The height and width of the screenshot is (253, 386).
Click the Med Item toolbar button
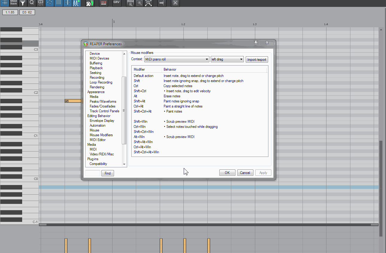14,3
